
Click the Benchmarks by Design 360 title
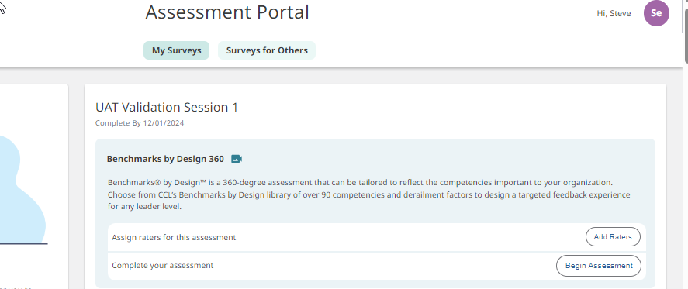point(165,159)
